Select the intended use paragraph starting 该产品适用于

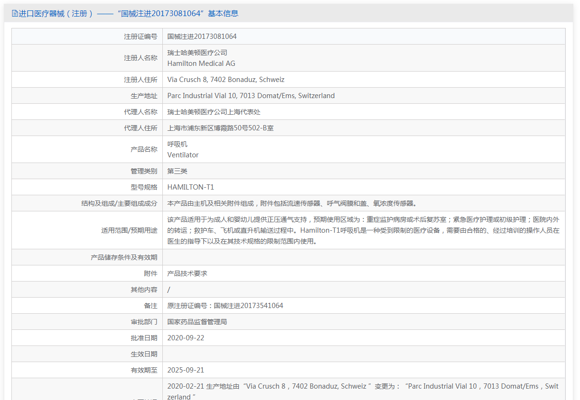[x=364, y=230]
